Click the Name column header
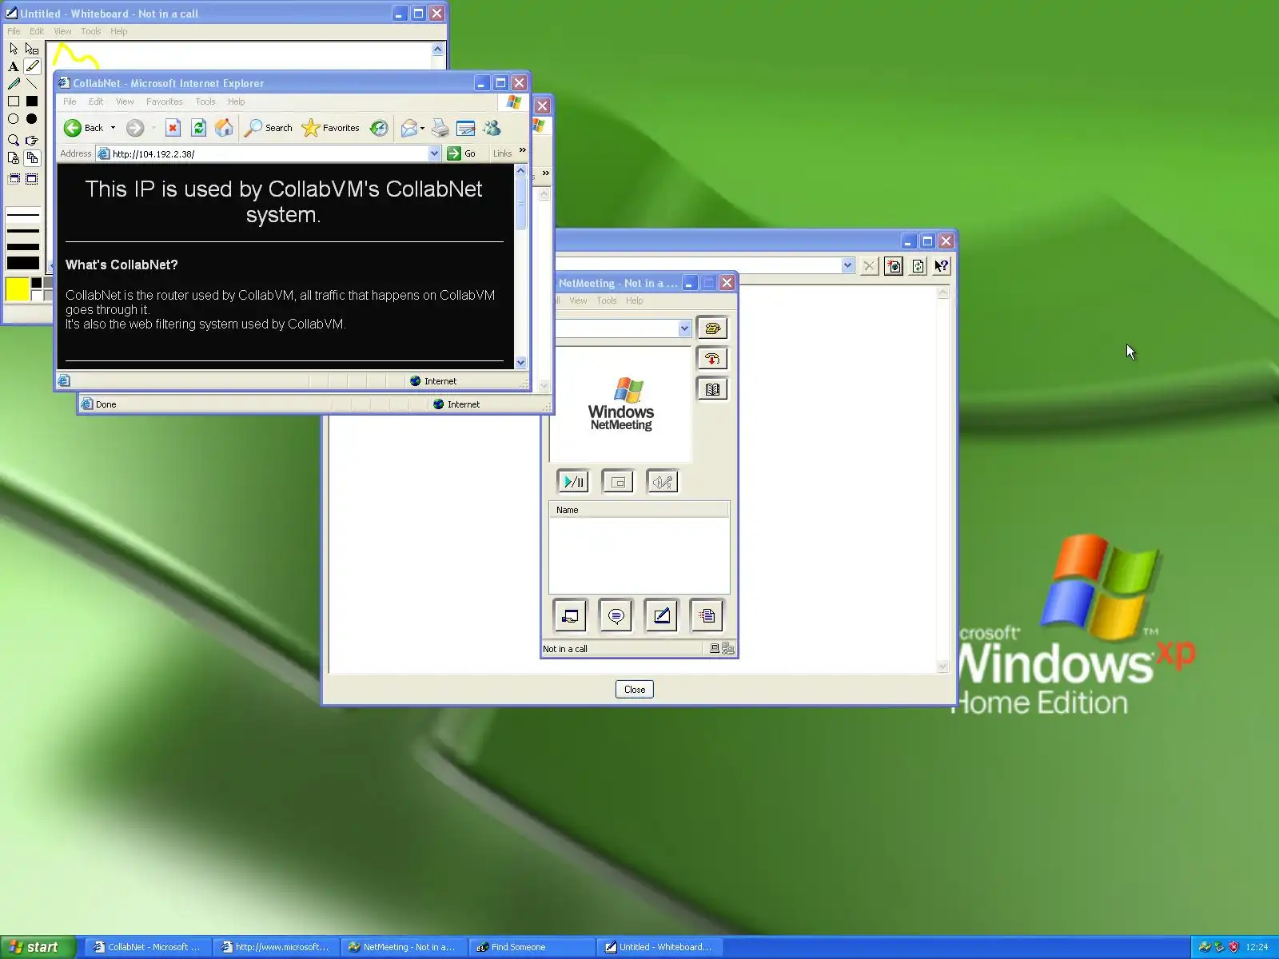1279x959 pixels. tap(639, 510)
